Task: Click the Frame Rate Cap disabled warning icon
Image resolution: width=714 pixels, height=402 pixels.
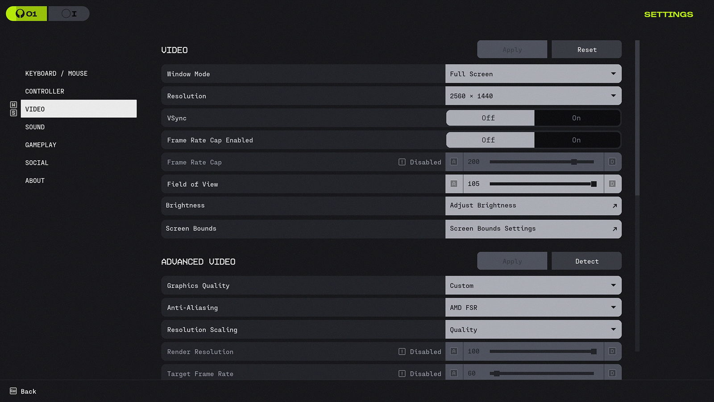Action: [x=402, y=162]
